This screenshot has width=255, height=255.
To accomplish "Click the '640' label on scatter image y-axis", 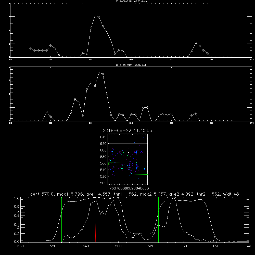I will click(104, 137).
